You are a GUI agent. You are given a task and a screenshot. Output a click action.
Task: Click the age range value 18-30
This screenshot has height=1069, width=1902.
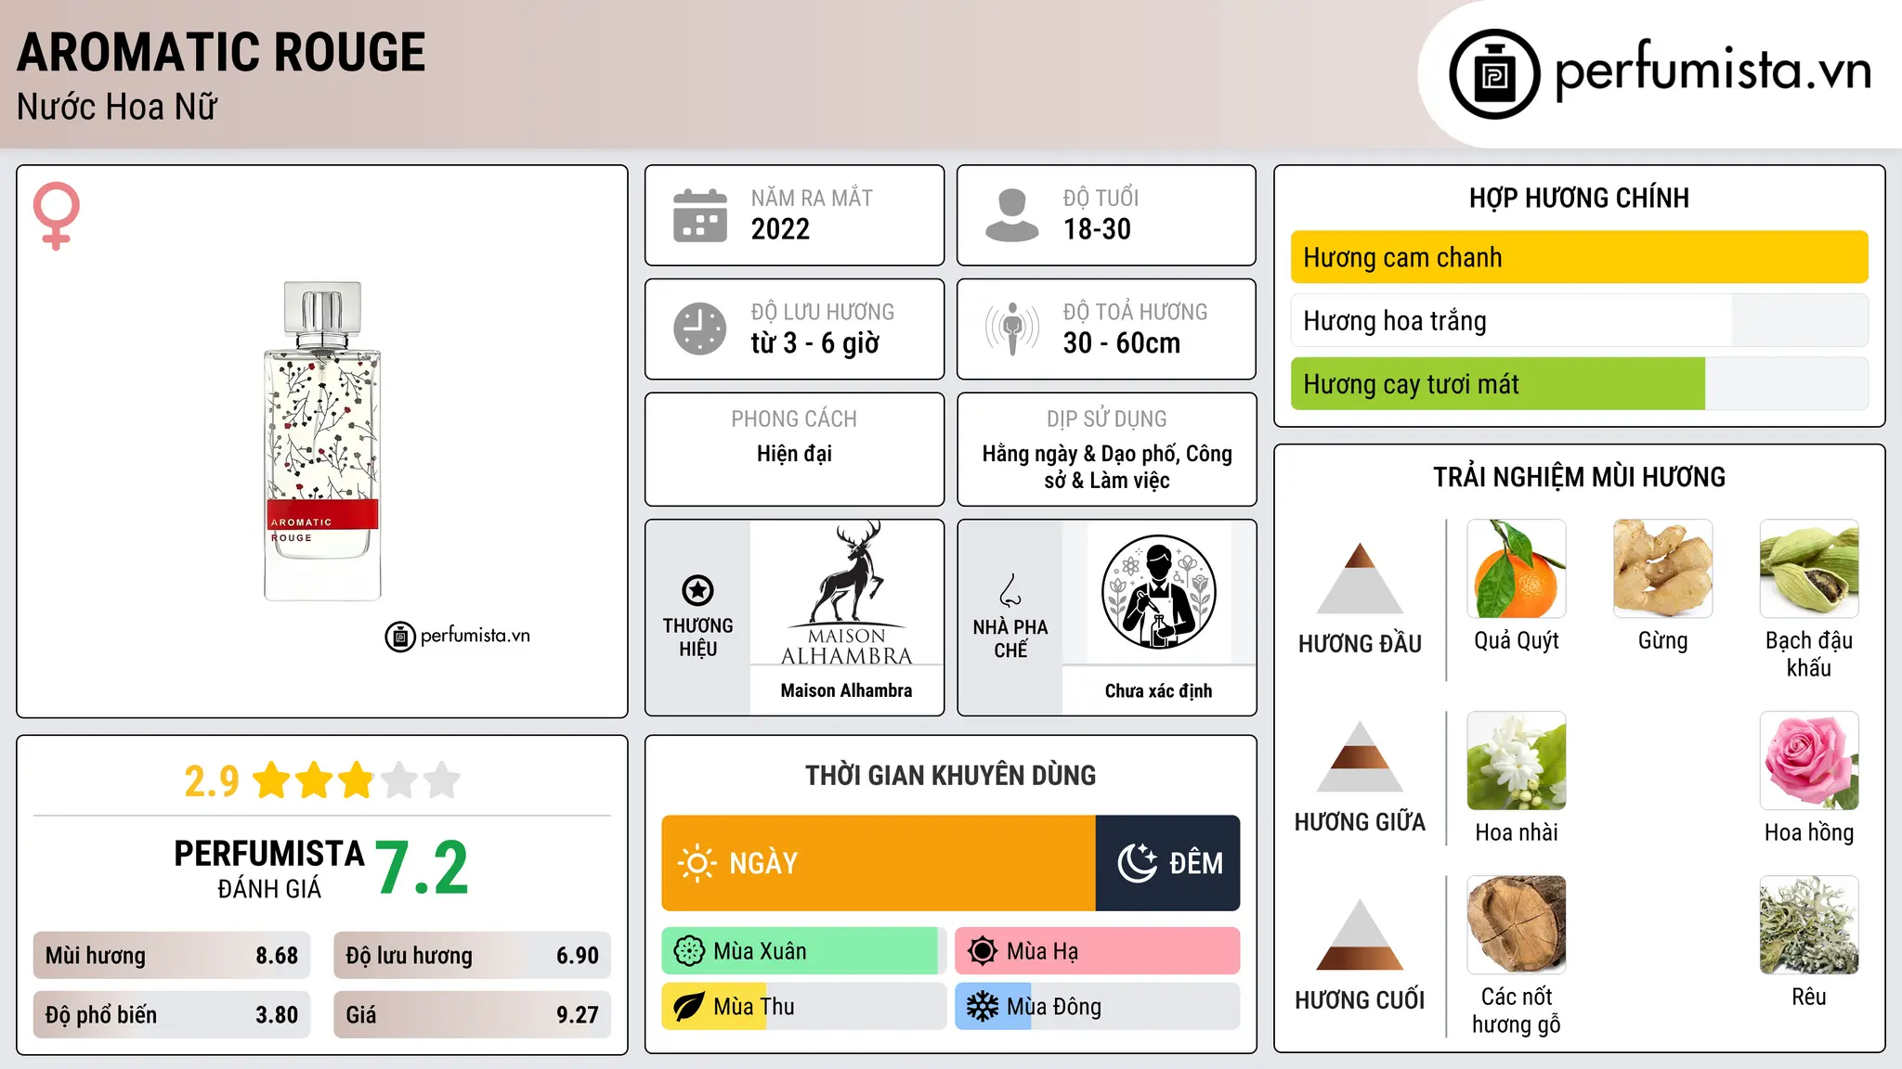point(1097,229)
